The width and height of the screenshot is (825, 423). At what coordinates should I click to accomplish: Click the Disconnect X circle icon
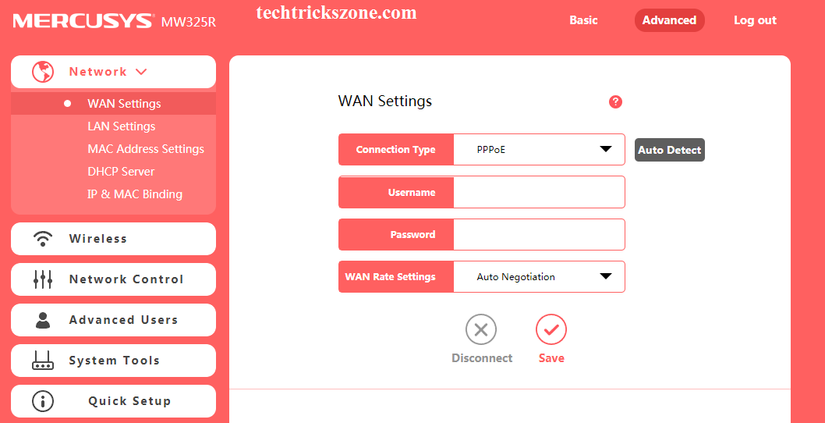coord(481,330)
